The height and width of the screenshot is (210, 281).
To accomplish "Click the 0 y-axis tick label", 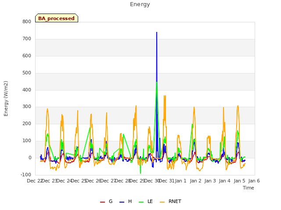I will (x=30, y=157).
